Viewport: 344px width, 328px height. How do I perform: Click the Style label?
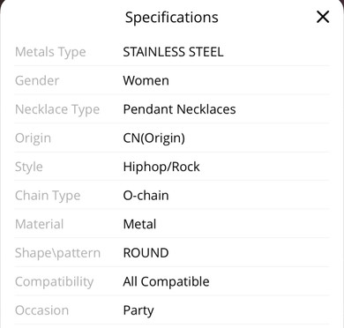(x=29, y=167)
